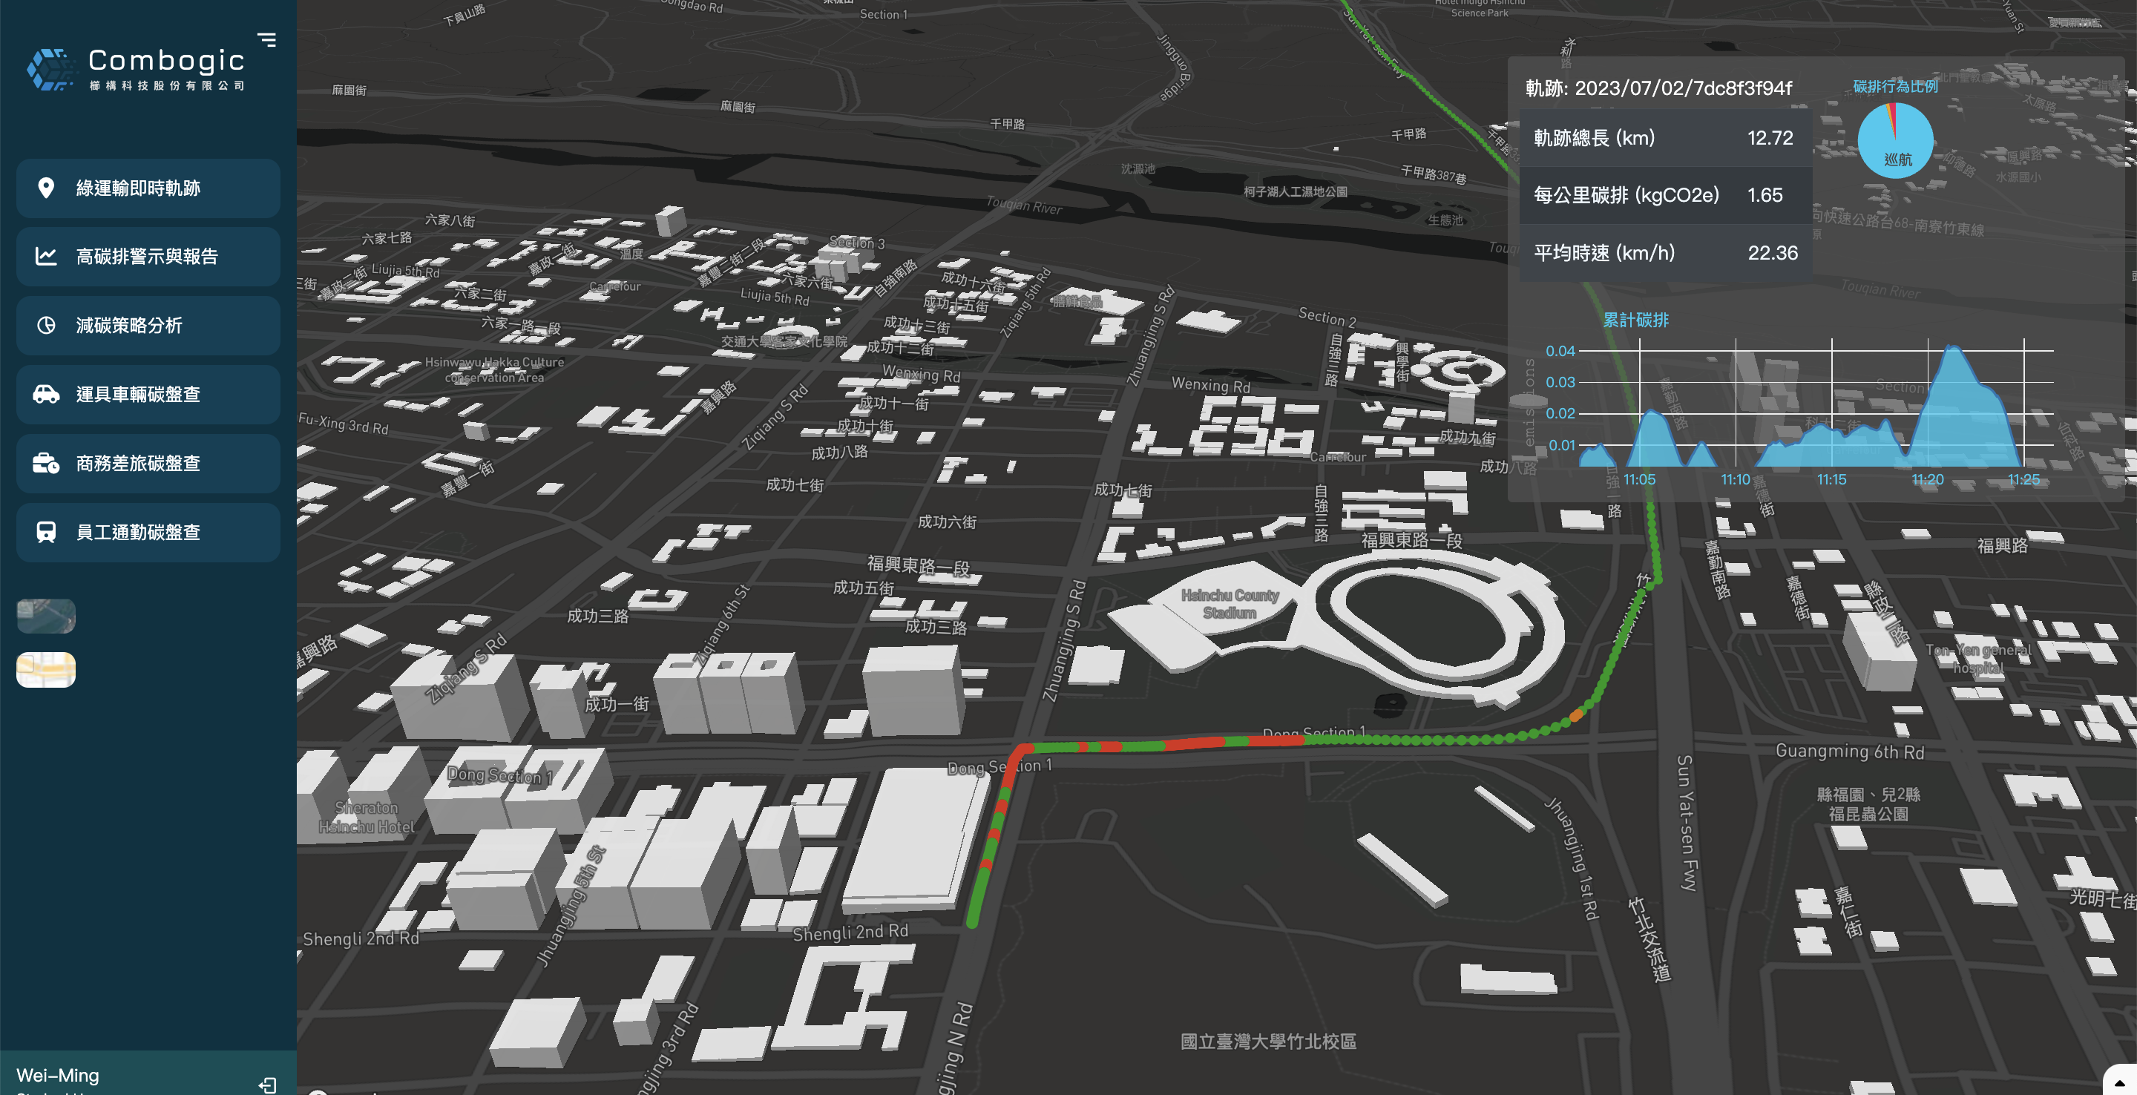Click the 11:05 time axis label
This screenshot has width=2137, height=1095.
1639,479
